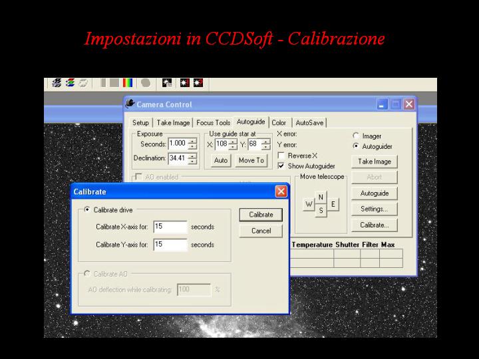Click the Calibrate X-axis seconds field

pos(170,227)
